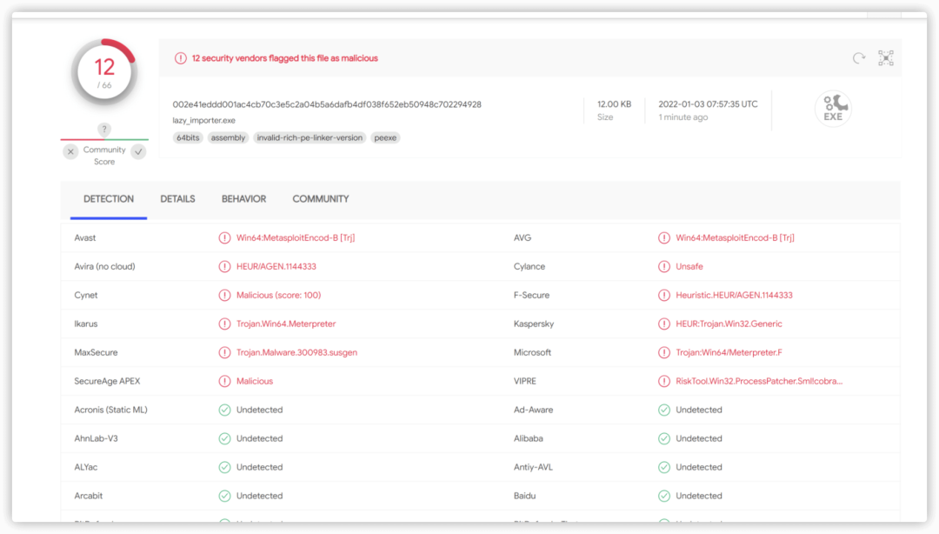Image resolution: width=939 pixels, height=534 pixels.
Task: Click the alert icon in Cylance row
Action: pos(664,267)
